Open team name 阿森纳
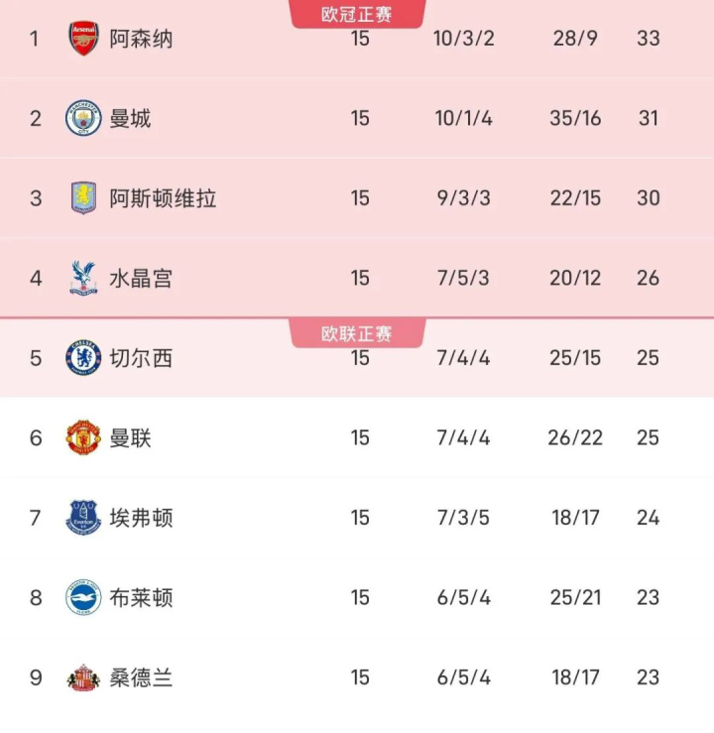This screenshot has width=714, height=733. (141, 39)
